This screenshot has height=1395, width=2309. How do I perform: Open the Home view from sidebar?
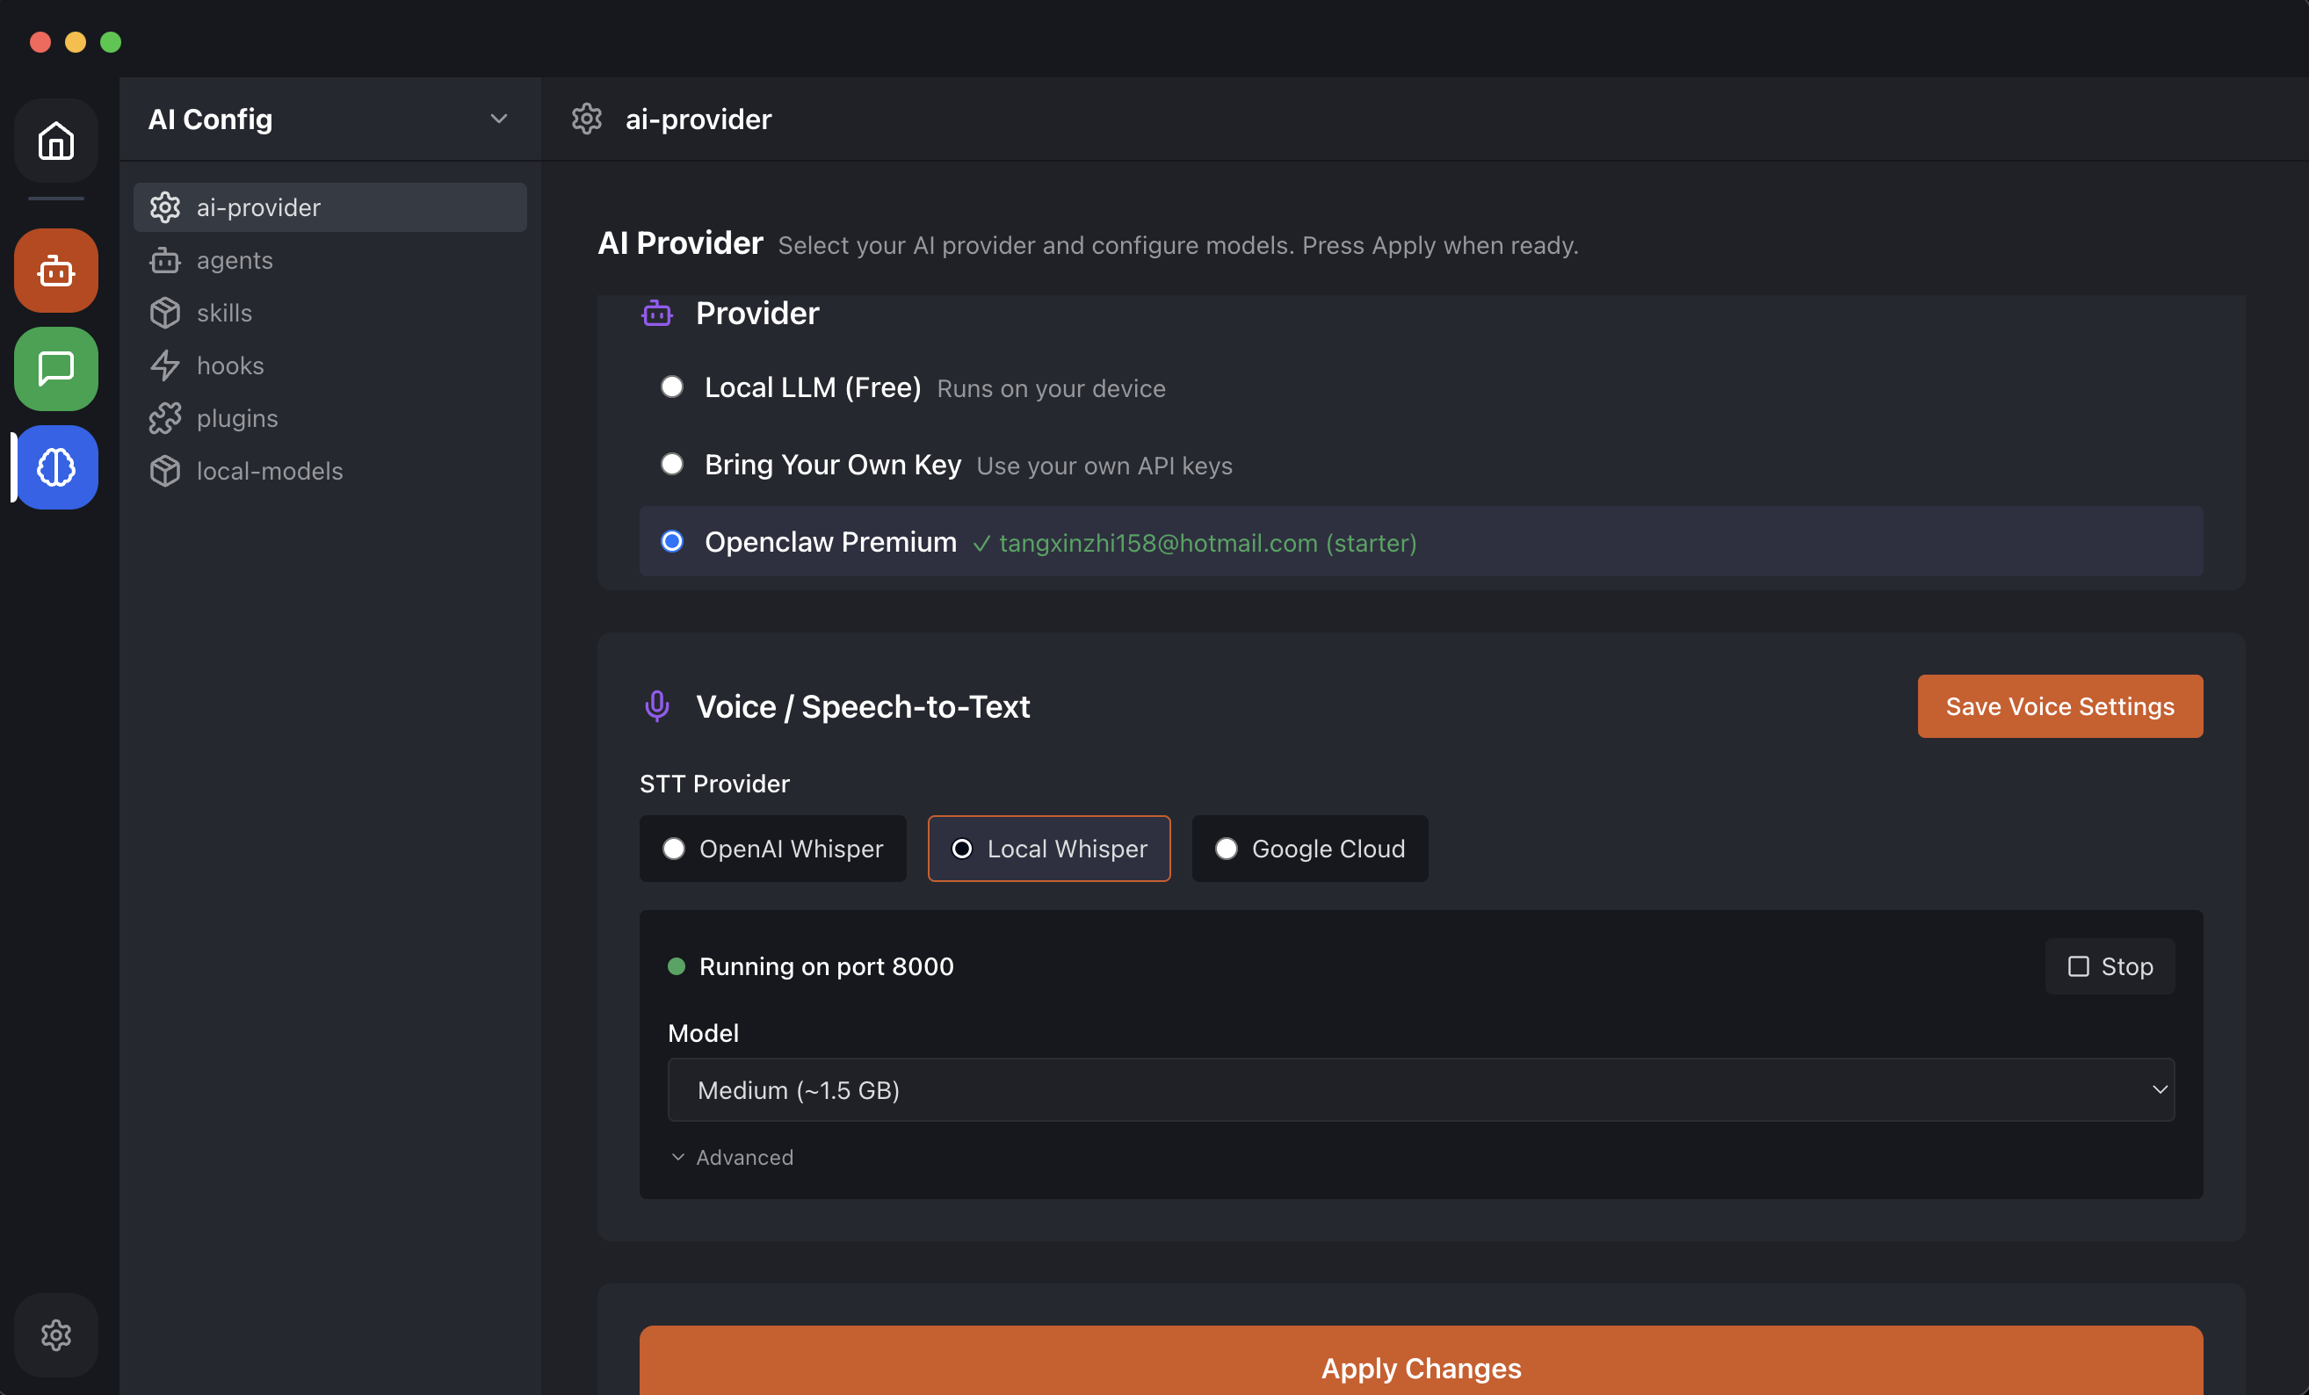point(55,141)
